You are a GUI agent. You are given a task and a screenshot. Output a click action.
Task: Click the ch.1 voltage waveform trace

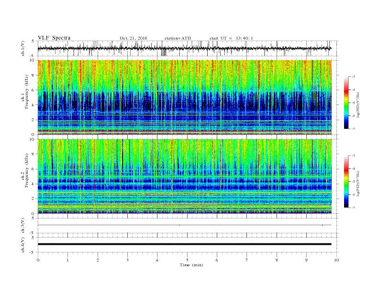click(x=184, y=48)
